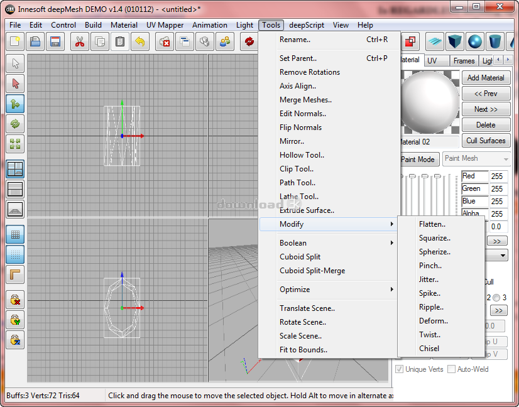Screen dimensions: 519x407
Task: Choose Spherize.. in the Modify submenu
Action: point(441,252)
